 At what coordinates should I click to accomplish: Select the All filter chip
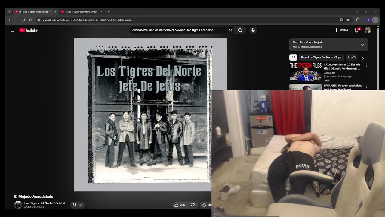[293, 57]
